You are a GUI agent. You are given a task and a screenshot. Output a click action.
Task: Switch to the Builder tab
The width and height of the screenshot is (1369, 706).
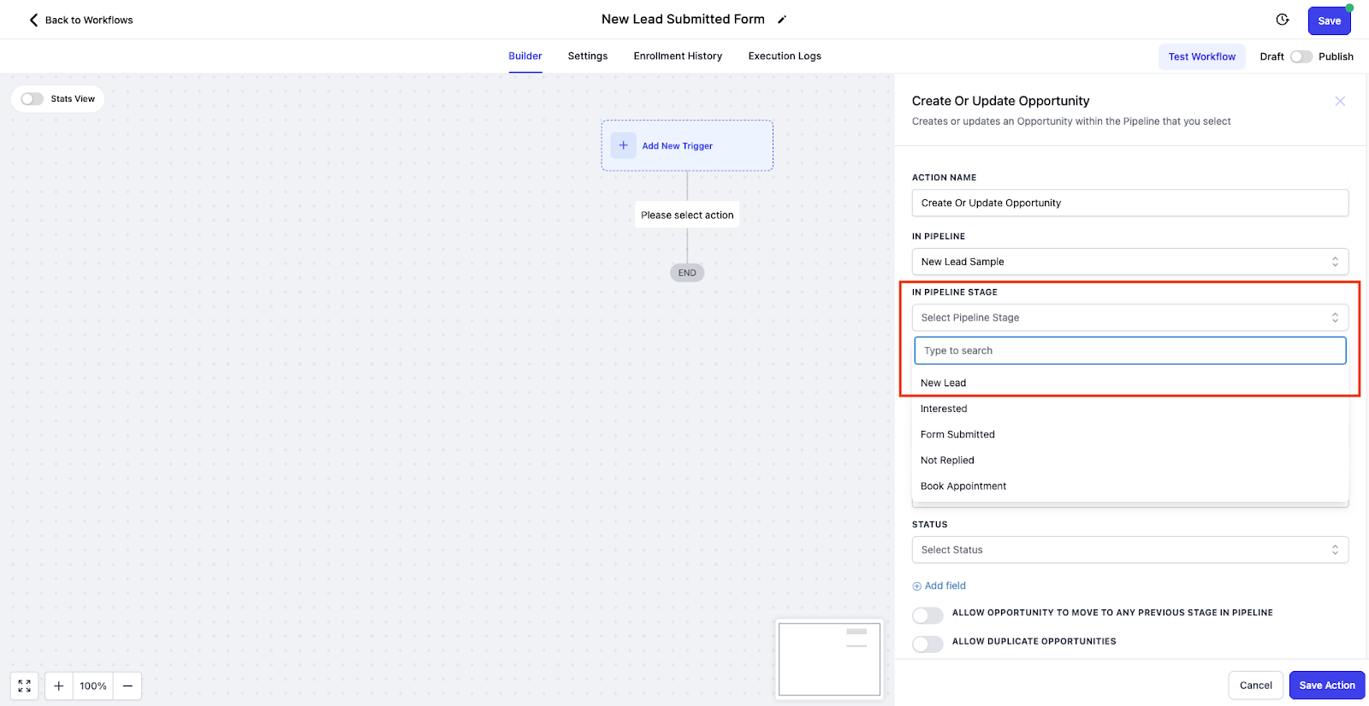(x=525, y=56)
